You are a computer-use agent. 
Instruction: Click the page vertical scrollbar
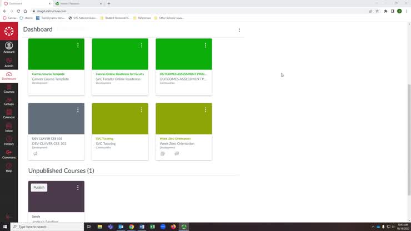pyautogui.click(x=409, y=139)
